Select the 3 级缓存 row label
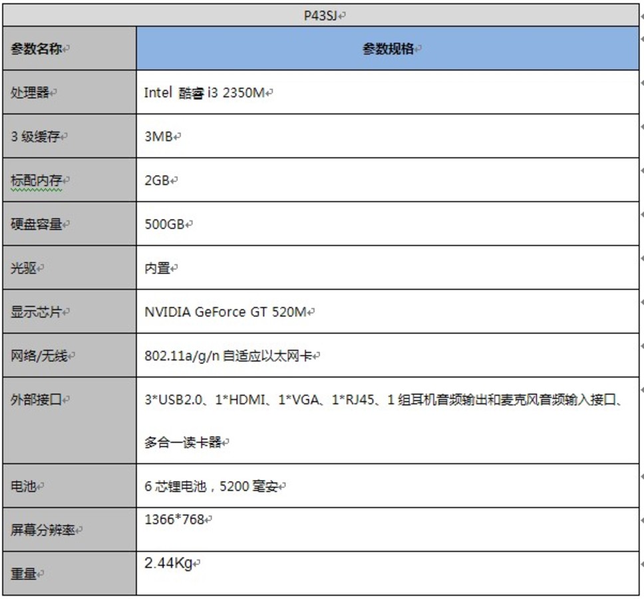This screenshot has width=644, height=599. click(x=30, y=136)
